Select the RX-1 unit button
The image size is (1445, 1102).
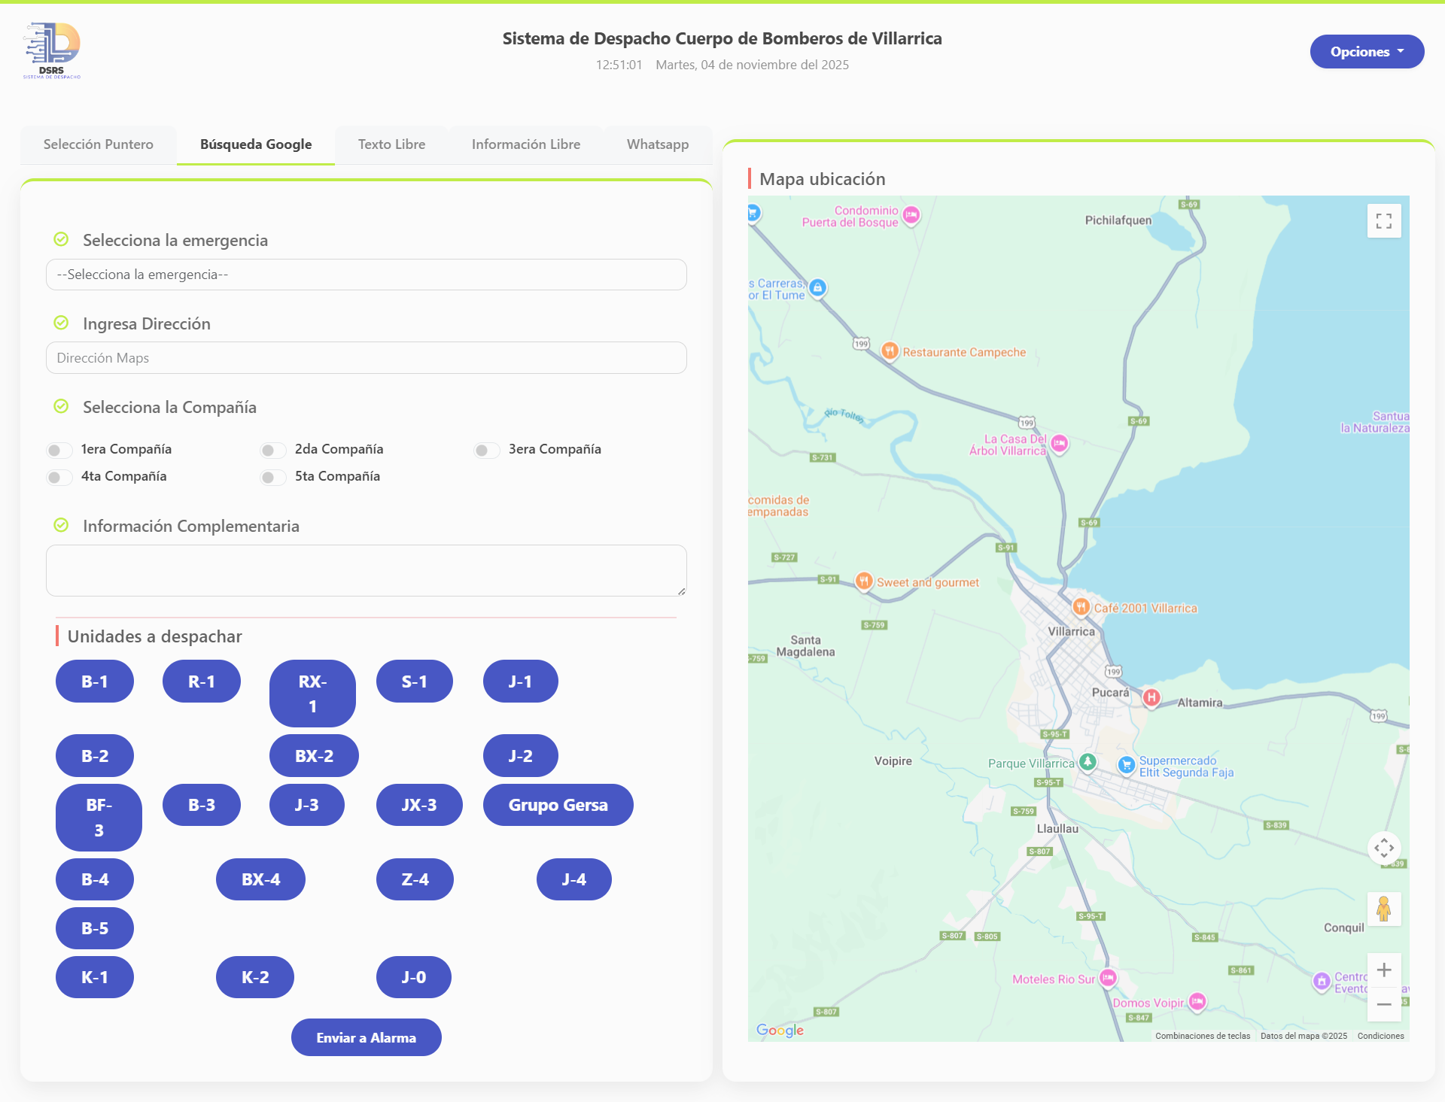(312, 694)
